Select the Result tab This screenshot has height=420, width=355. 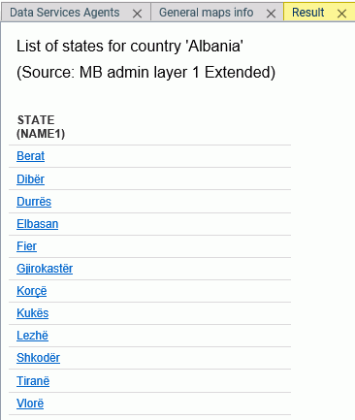point(307,13)
